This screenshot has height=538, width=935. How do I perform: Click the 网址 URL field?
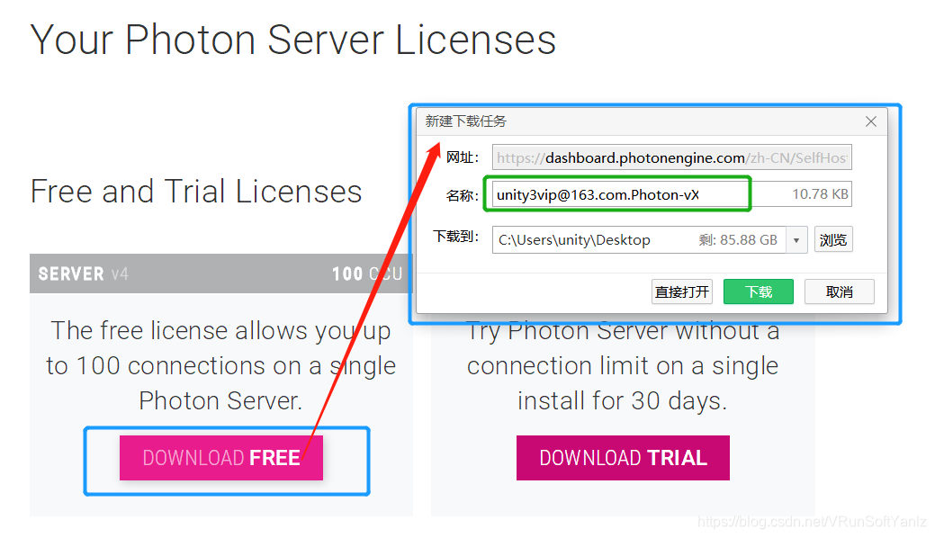(x=671, y=157)
